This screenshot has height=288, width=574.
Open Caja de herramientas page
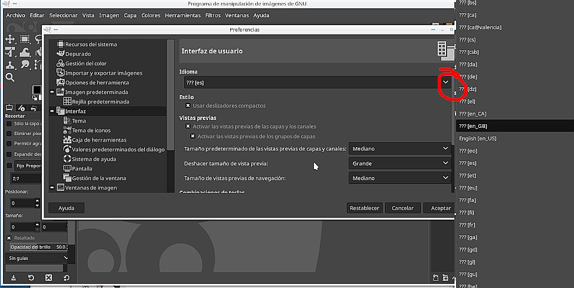tap(95, 139)
